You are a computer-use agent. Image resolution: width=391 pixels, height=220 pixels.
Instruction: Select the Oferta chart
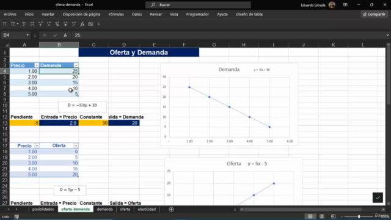tap(233, 182)
